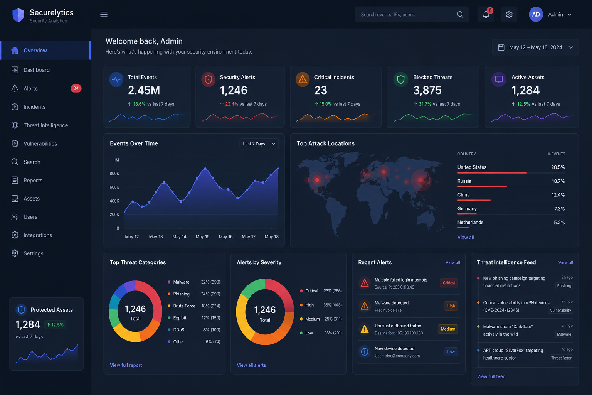Viewport: 592px width, 395px height.
Task: Click the Users sidebar icon
Action: (15, 217)
